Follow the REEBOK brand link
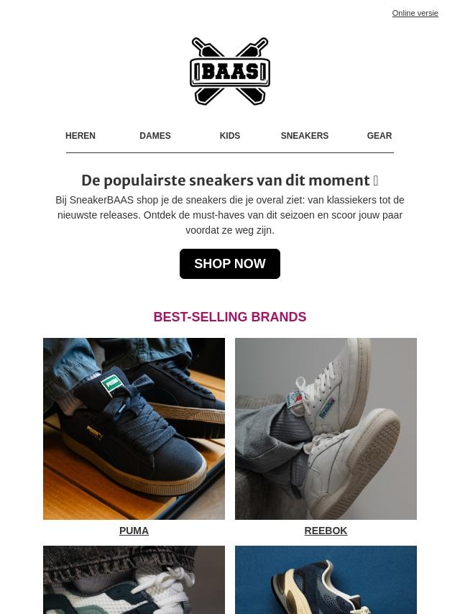 click(x=326, y=531)
